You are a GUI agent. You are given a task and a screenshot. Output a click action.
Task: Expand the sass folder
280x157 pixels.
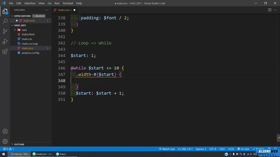tap(15, 30)
